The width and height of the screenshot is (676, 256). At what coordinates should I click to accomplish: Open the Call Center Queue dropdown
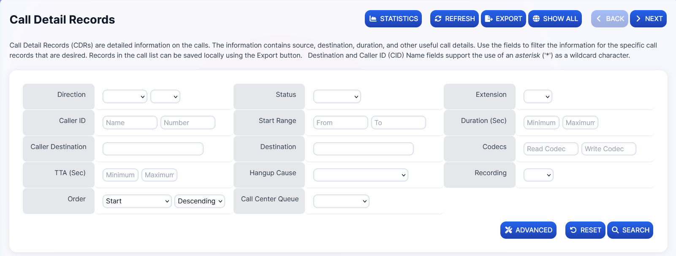pos(341,201)
